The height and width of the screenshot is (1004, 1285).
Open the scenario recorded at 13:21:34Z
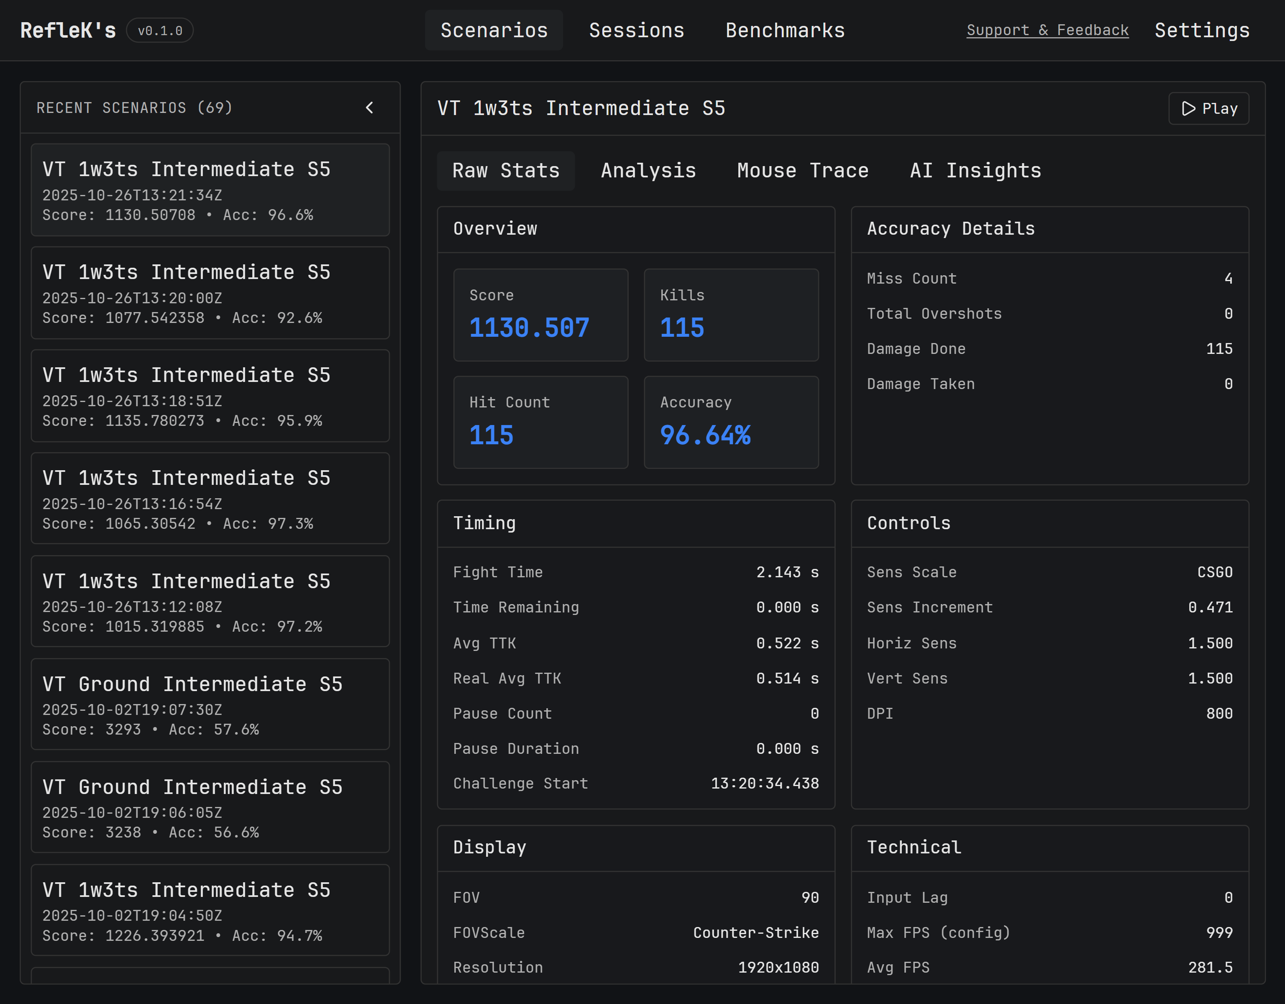click(210, 190)
